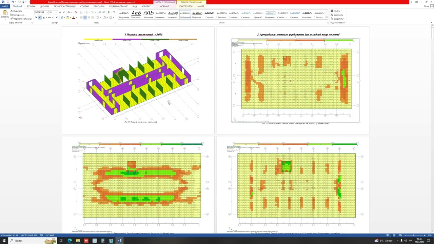
Task: Open the Font group dialog launcher
Action: [77, 23]
